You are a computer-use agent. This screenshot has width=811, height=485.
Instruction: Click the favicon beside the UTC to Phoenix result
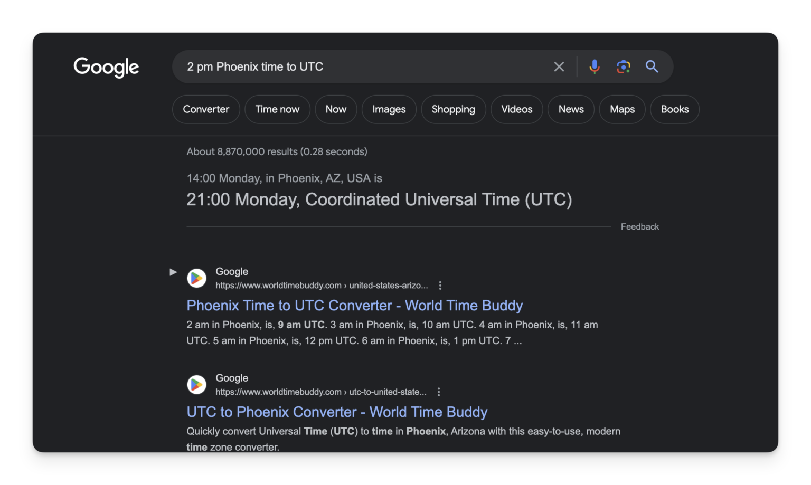click(196, 384)
